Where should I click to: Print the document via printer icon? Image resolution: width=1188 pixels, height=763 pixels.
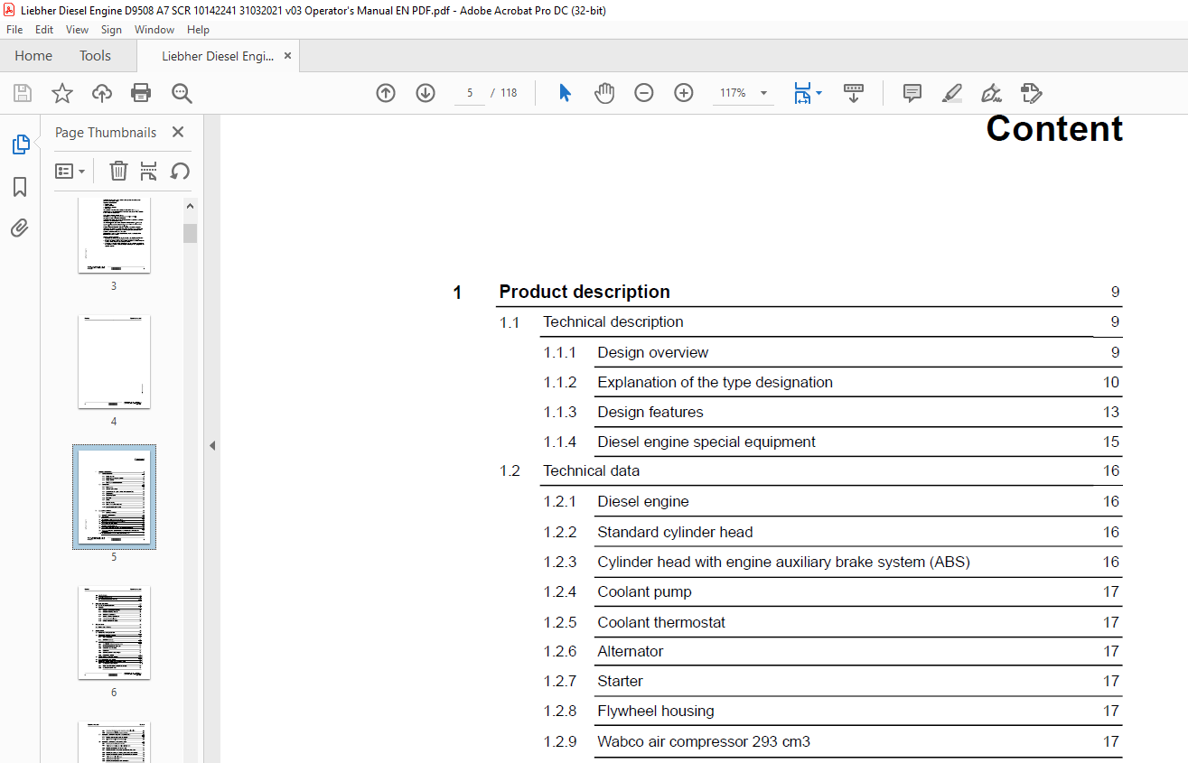pos(141,93)
